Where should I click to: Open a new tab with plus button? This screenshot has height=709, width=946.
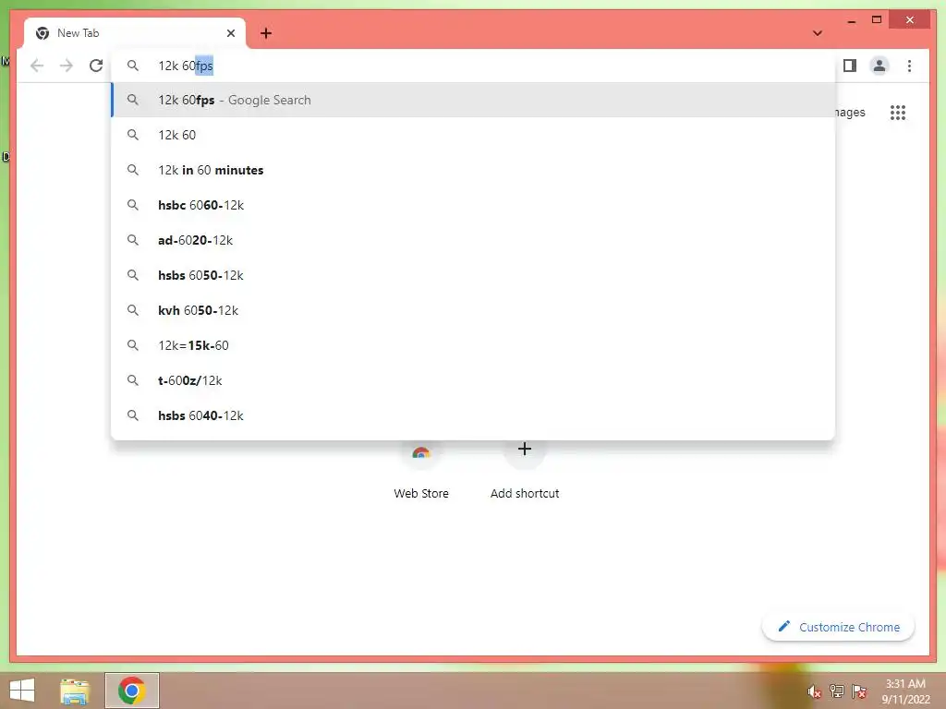coord(266,33)
